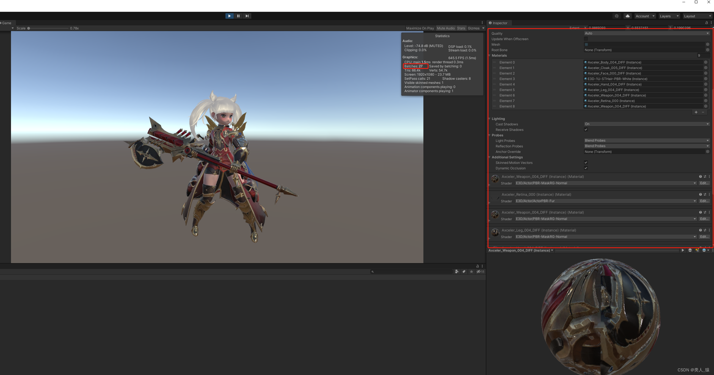Toggle Skinned Motion Vectors checkbox
Viewport: 714px width, 375px height.
pos(586,162)
